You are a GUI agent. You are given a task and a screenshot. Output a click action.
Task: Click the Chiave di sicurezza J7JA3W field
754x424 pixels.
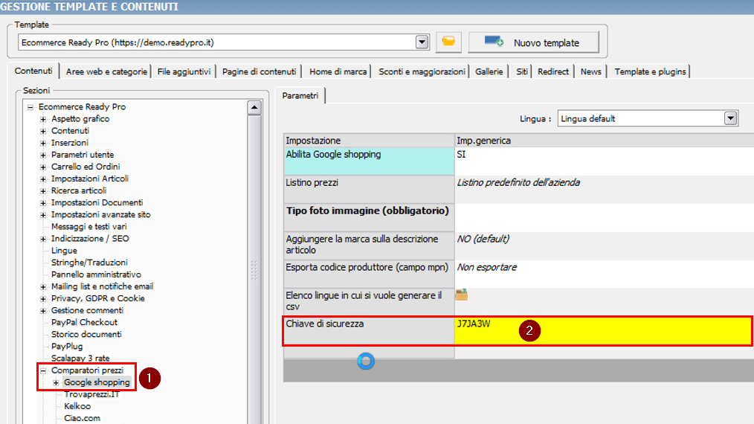[603, 330]
